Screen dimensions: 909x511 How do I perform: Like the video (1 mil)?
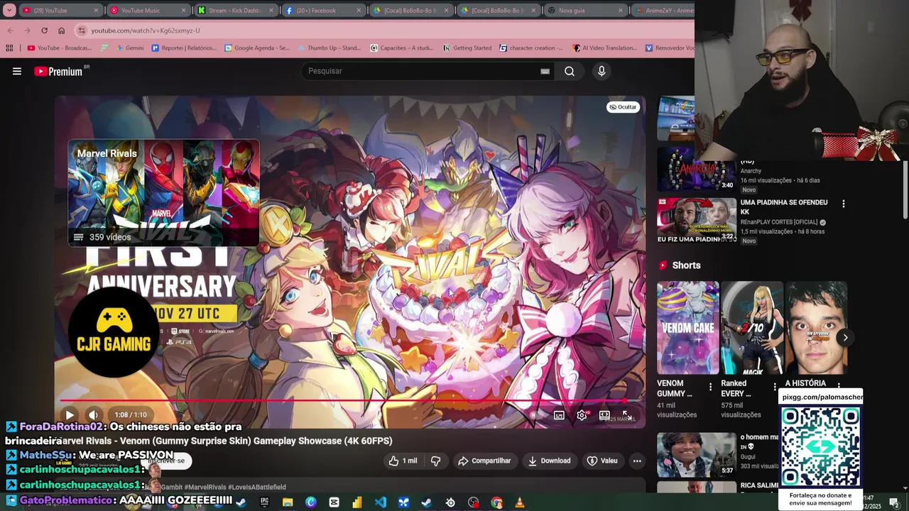click(403, 461)
